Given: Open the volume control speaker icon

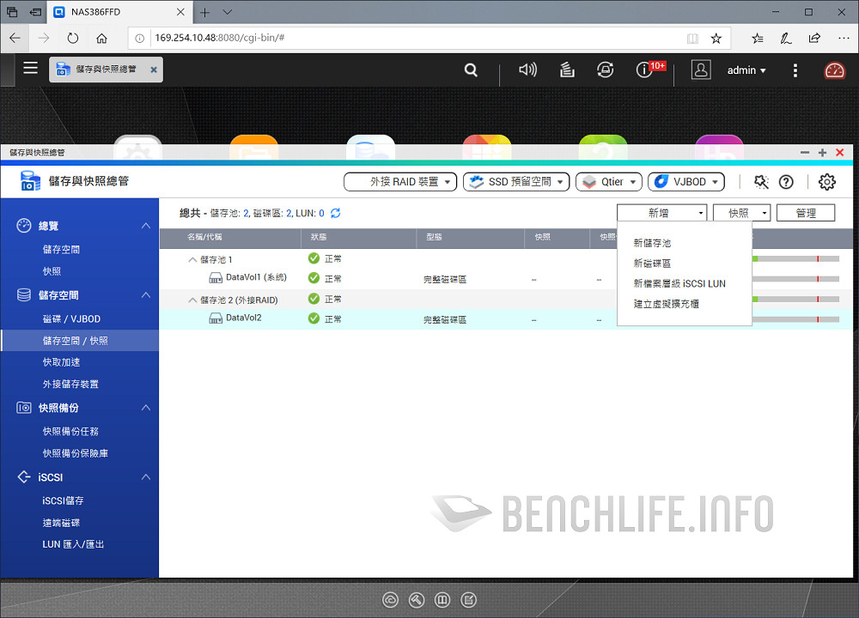Looking at the screenshot, I should coord(527,70).
